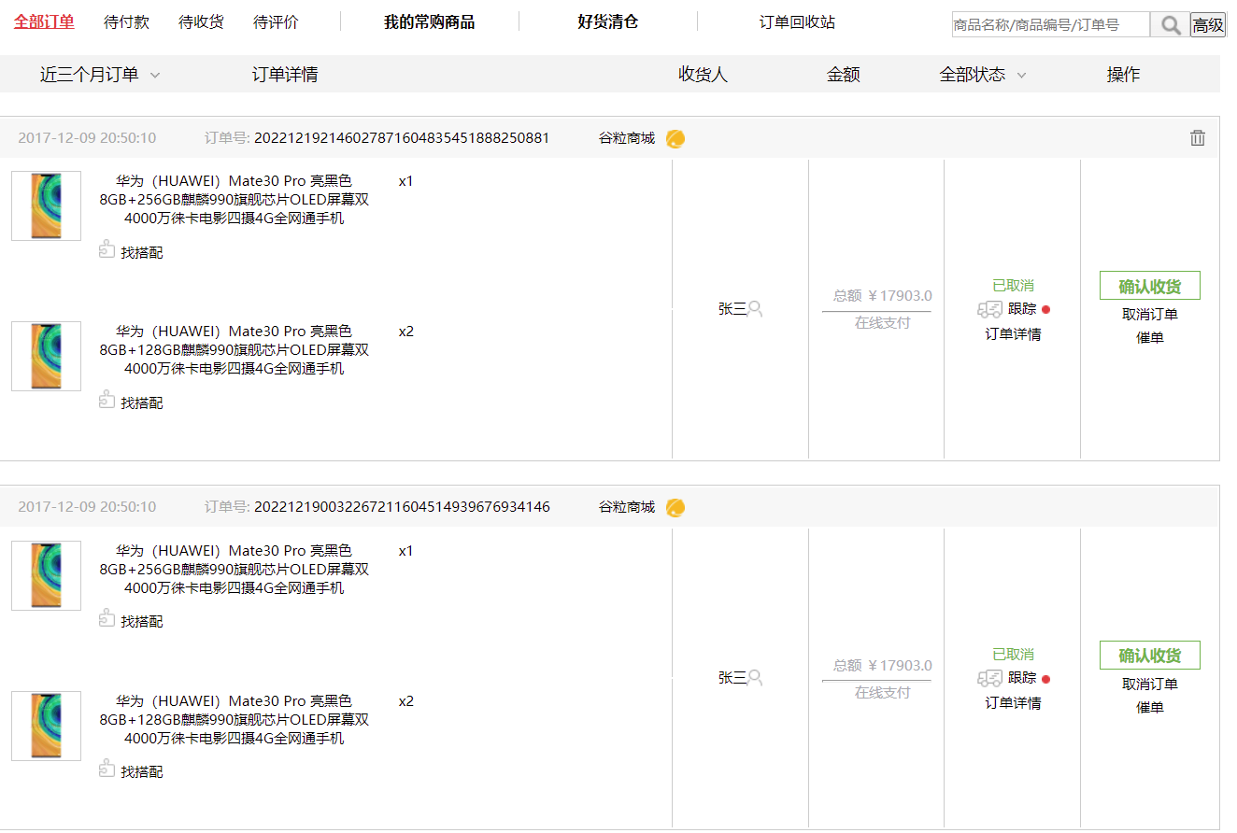Click 跟踪 tracking link in order 934146
The width and height of the screenshot is (1237, 833).
click(x=1022, y=678)
